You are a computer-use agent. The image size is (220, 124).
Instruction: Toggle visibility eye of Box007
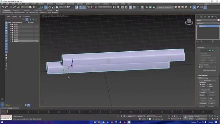click(x=11, y=37)
